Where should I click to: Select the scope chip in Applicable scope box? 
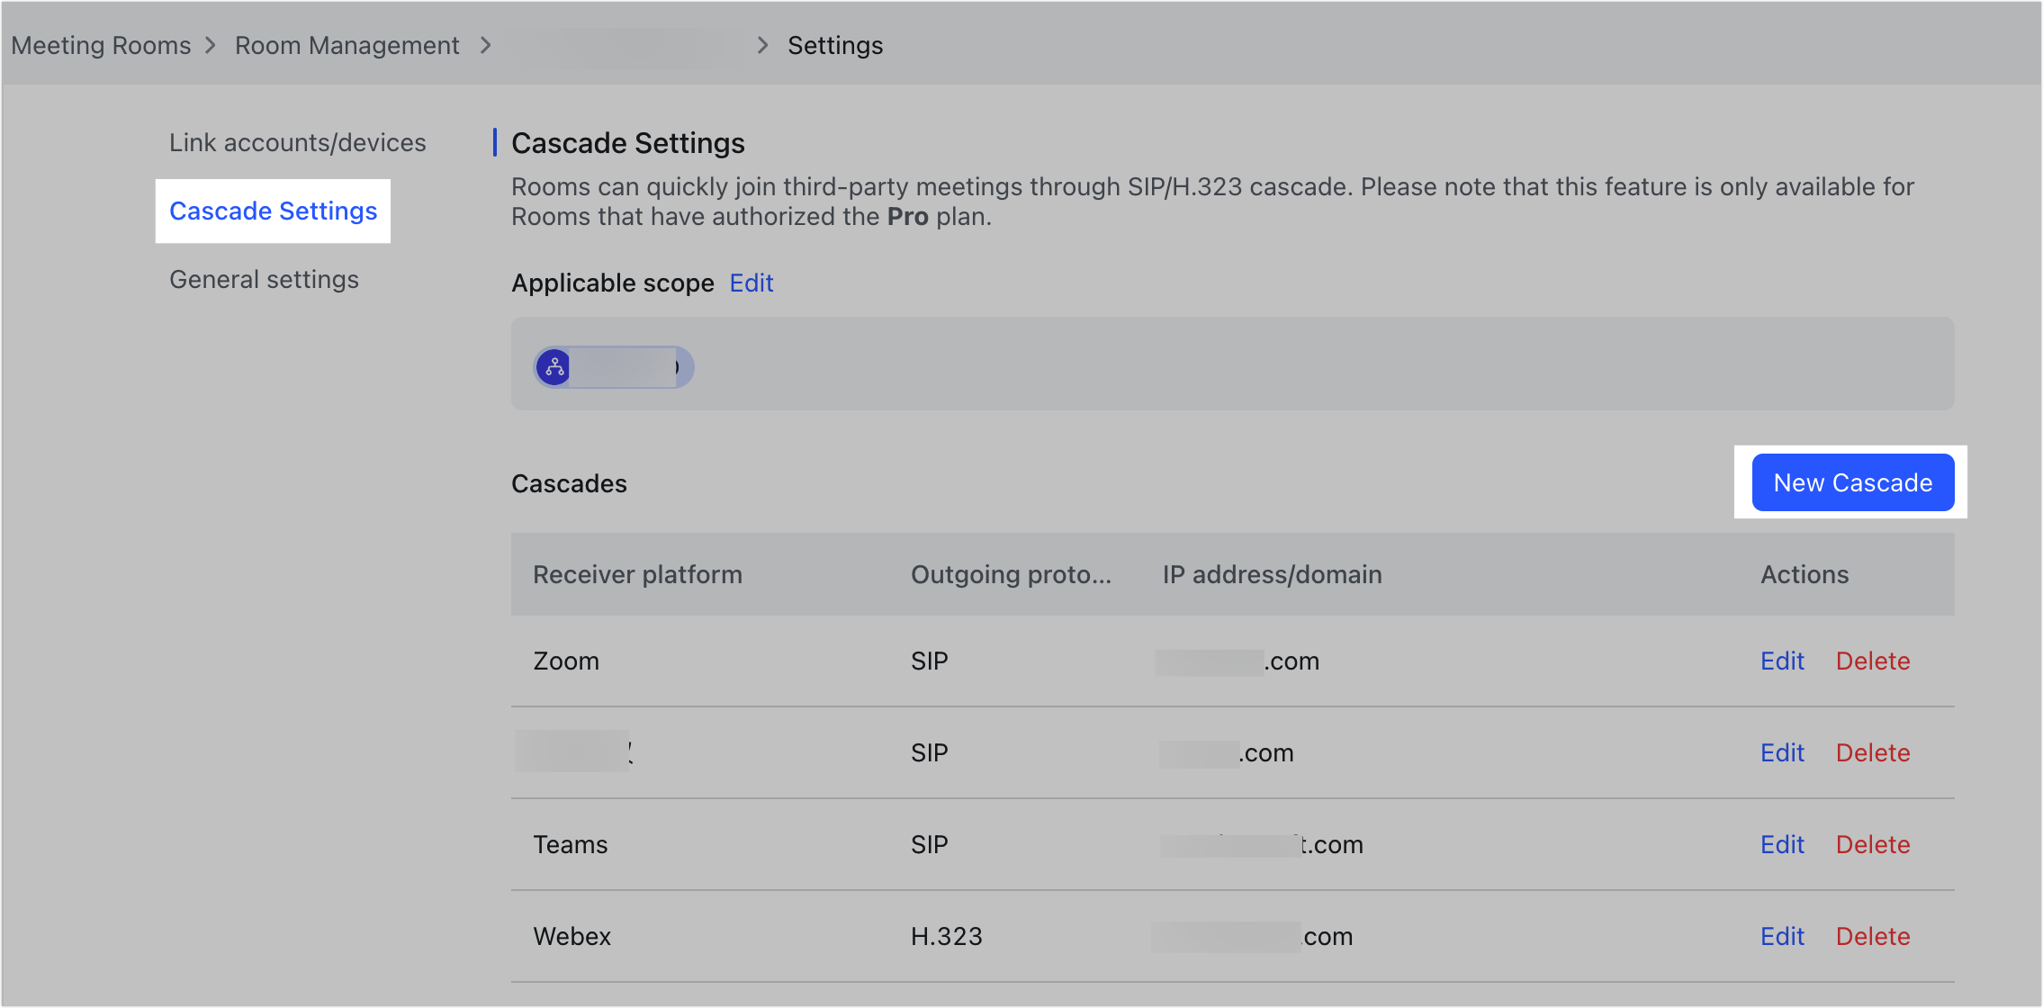tap(614, 367)
